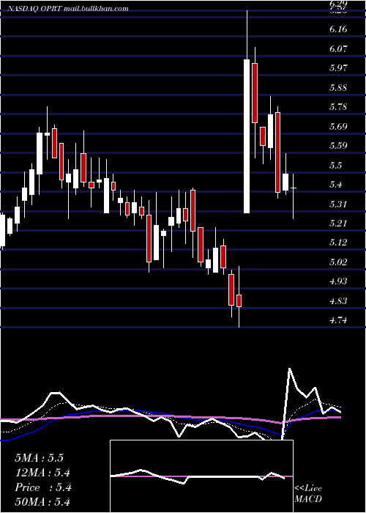Click the Price : 5.4 readout
The width and height of the screenshot is (366, 513).
[x=42, y=487]
